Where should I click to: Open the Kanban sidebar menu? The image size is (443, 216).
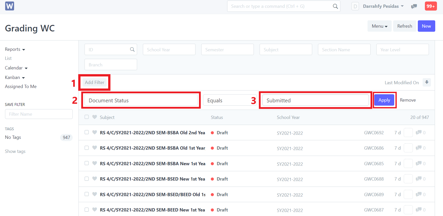(x=15, y=77)
